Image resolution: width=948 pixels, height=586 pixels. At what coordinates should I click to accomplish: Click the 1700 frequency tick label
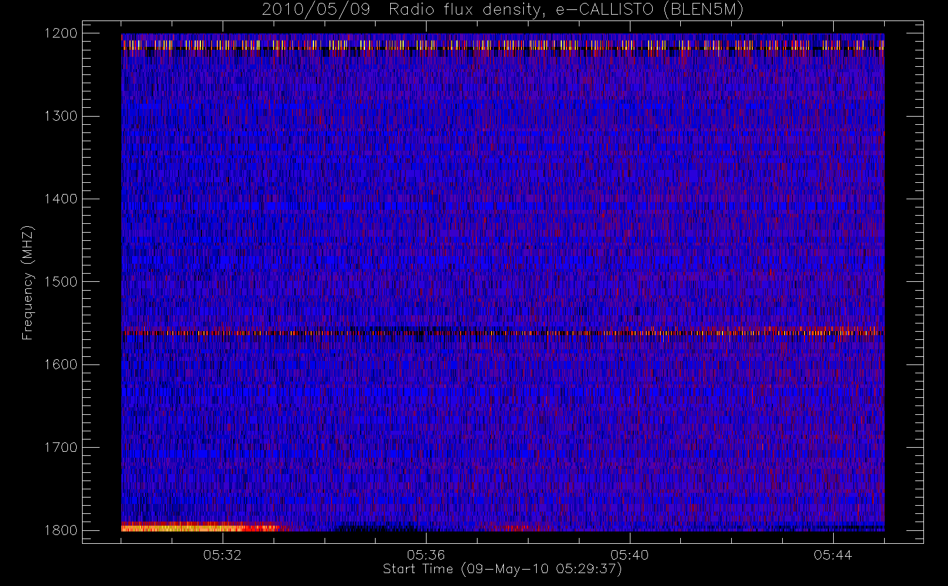tap(61, 448)
